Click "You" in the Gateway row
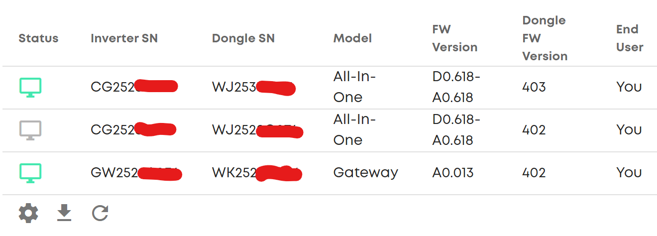Screen dimensions: 657x236 (x=629, y=173)
